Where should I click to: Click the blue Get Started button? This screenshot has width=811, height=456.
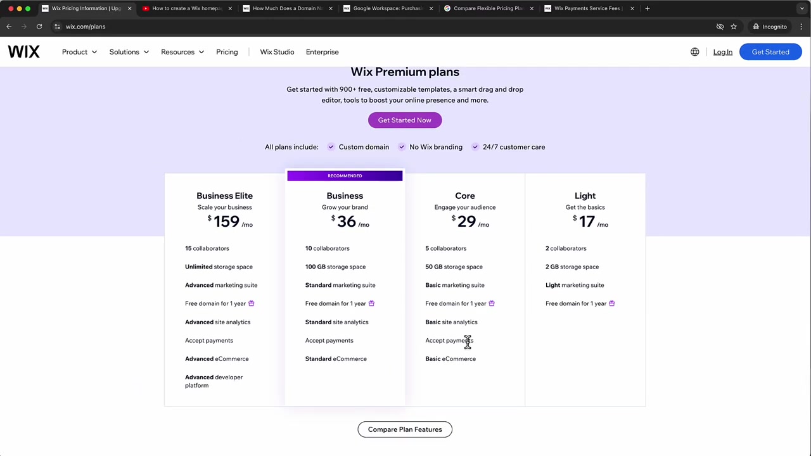(x=770, y=52)
